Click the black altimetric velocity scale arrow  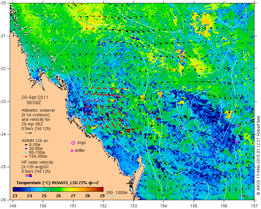[29, 133]
